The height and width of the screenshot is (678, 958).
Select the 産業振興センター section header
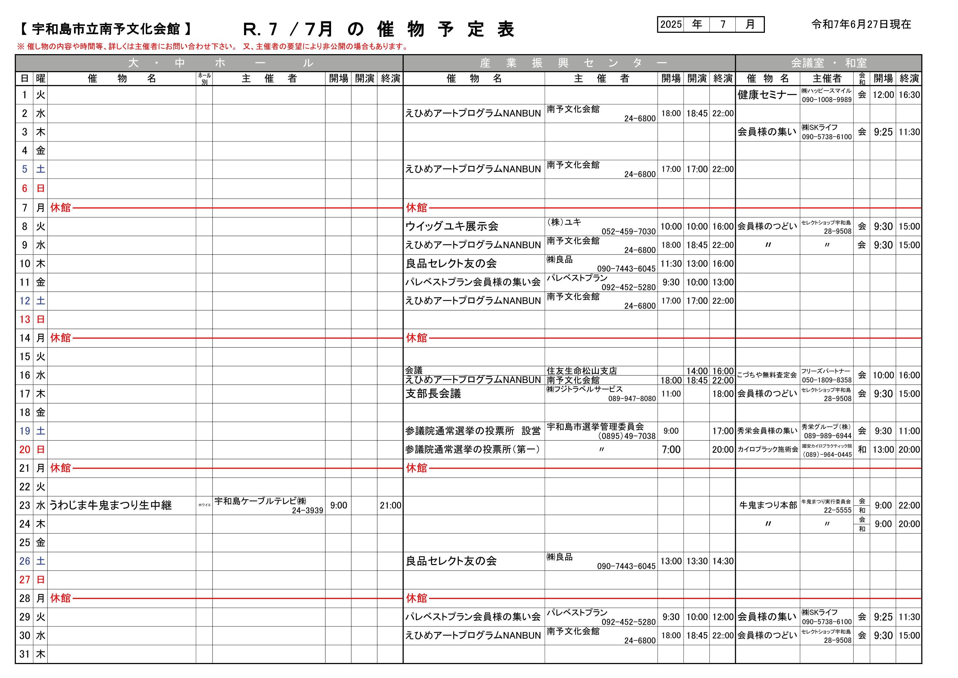click(x=569, y=63)
